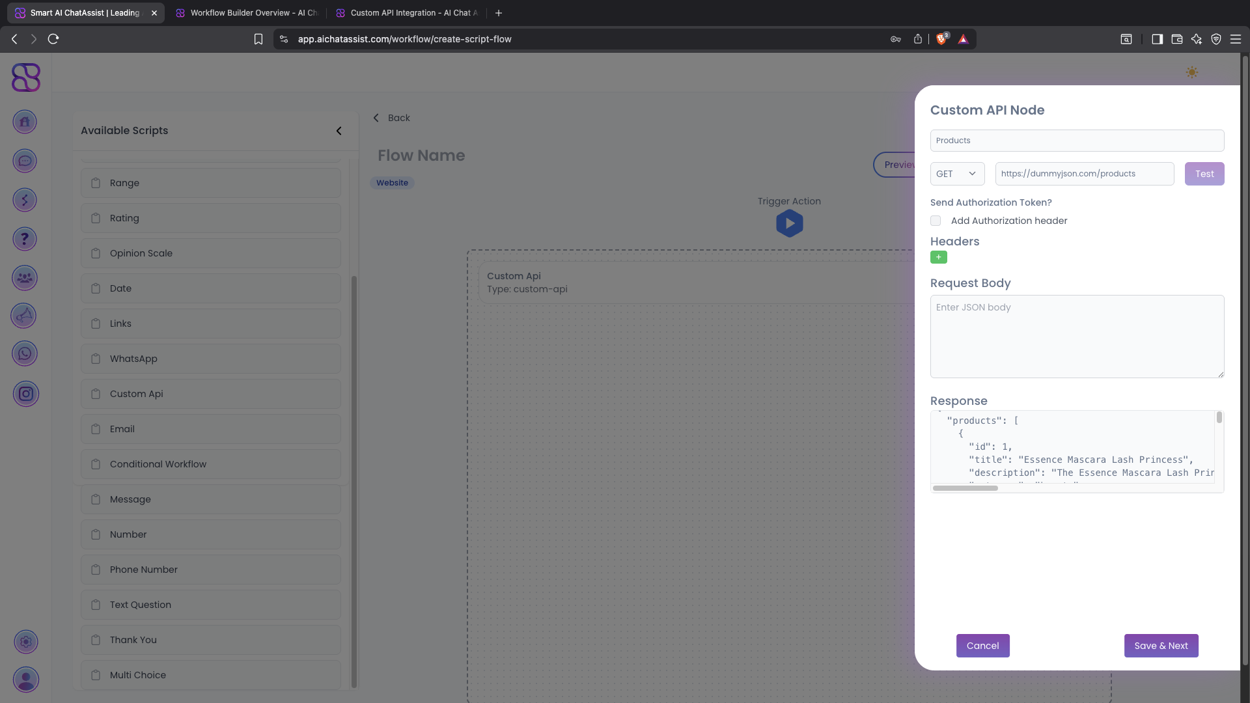
Task: Open the Home dashboard icon in sidebar
Action: tap(25, 122)
